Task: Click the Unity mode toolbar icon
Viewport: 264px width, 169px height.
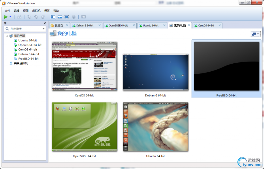Action: [73, 17]
